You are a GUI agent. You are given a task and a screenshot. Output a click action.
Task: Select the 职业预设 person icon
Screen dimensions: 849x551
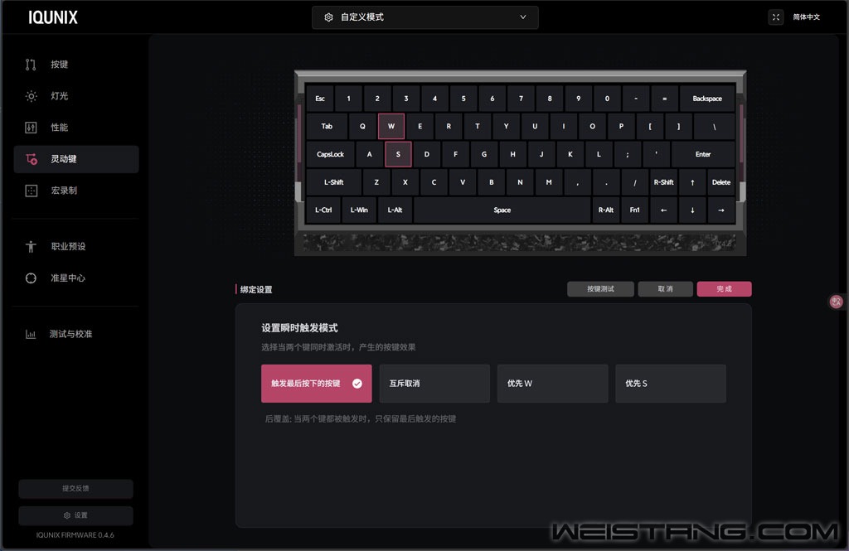[x=31, y=246]
